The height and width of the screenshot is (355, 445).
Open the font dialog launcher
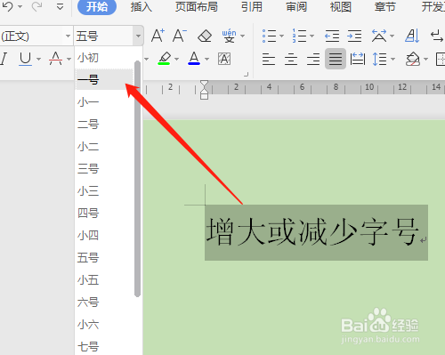click(246, 75)
